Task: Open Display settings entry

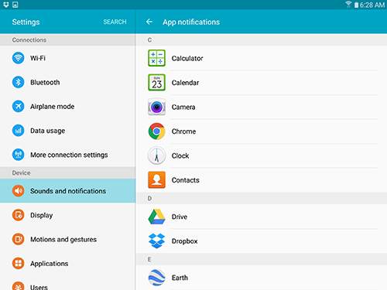Action: [67, 215]
